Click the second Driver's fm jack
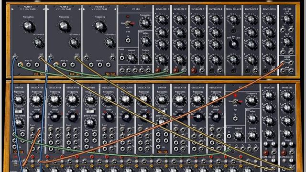Viewport: 306px width, 172px height. tap(86, 134)
